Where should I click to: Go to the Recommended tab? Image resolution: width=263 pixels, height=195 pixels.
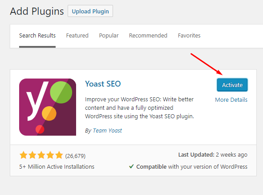pos(148,36)
